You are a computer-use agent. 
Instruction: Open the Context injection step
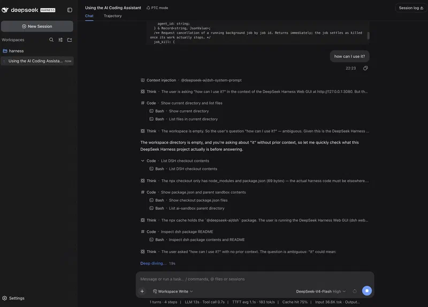(x=191, y=80)
